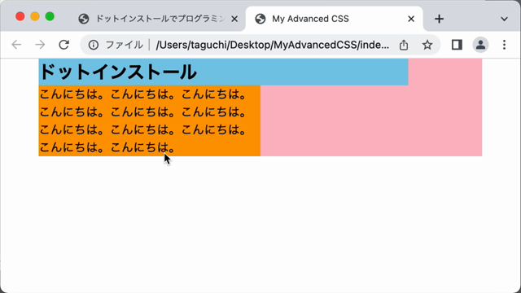Toggle the browser side panel
The width and height of the screenshot is (521, 293).
tap(457, 45)
